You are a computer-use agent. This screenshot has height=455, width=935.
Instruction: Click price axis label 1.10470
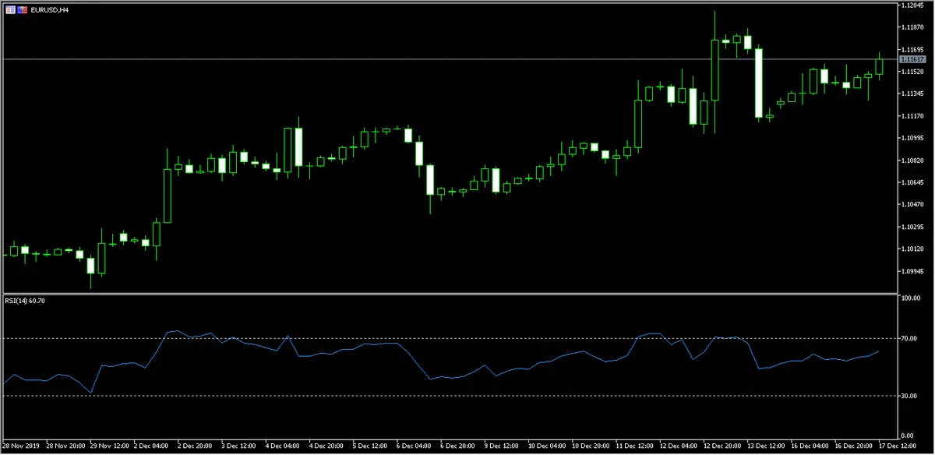(x=912, y=205)
